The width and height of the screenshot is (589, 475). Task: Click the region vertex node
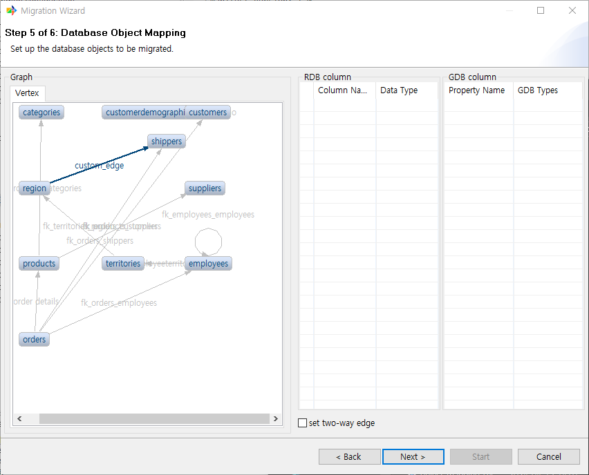pyautogui.click(x=34, y=188)
